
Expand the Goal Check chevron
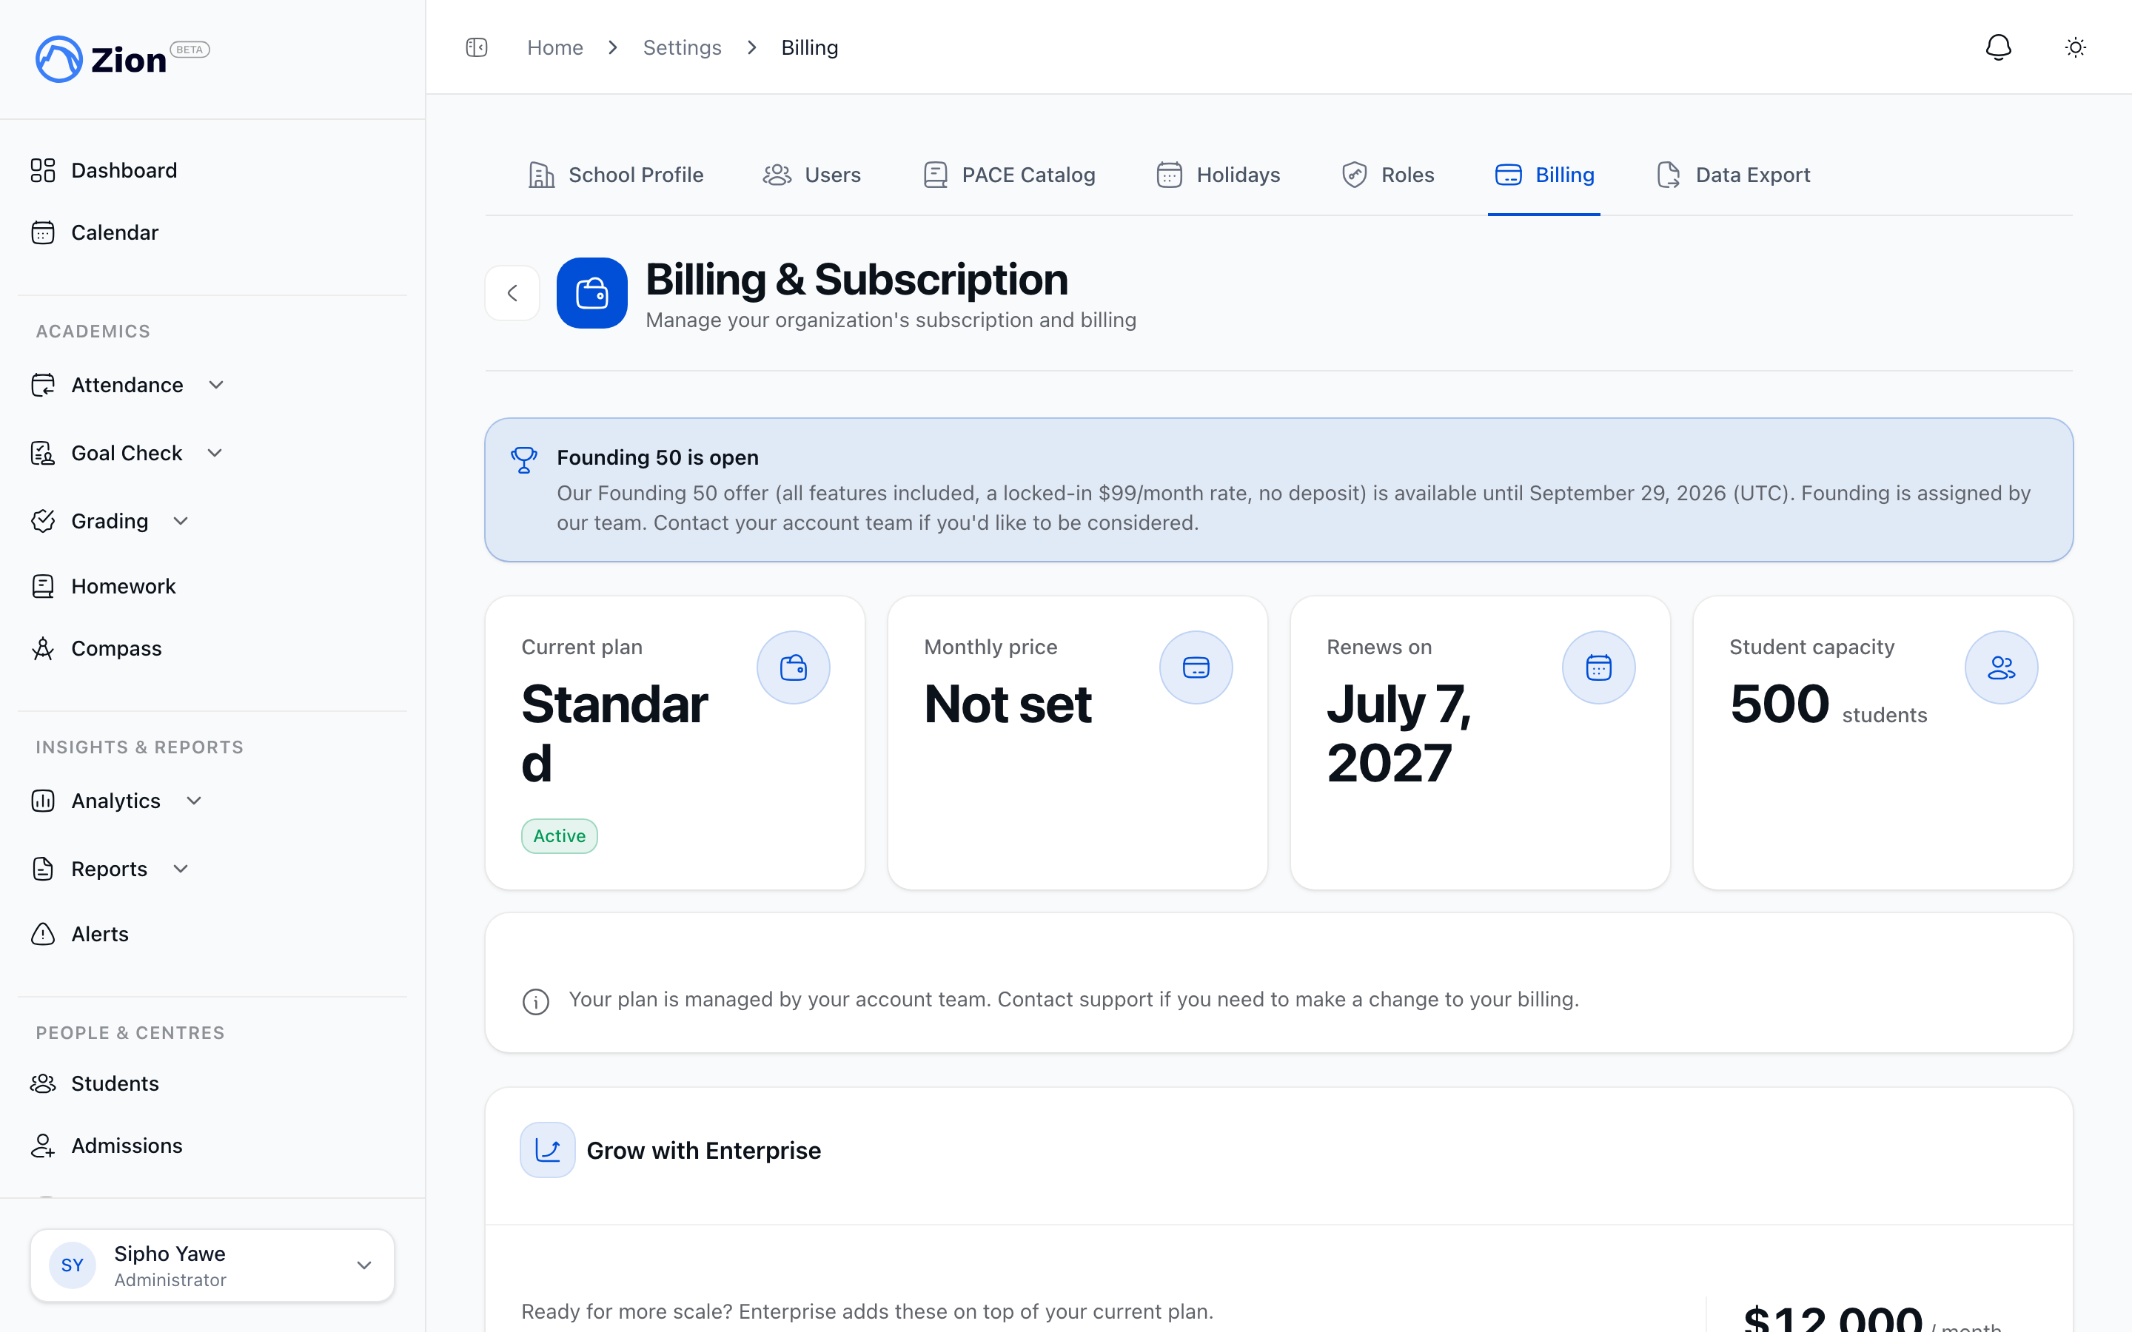pos(215,453)
